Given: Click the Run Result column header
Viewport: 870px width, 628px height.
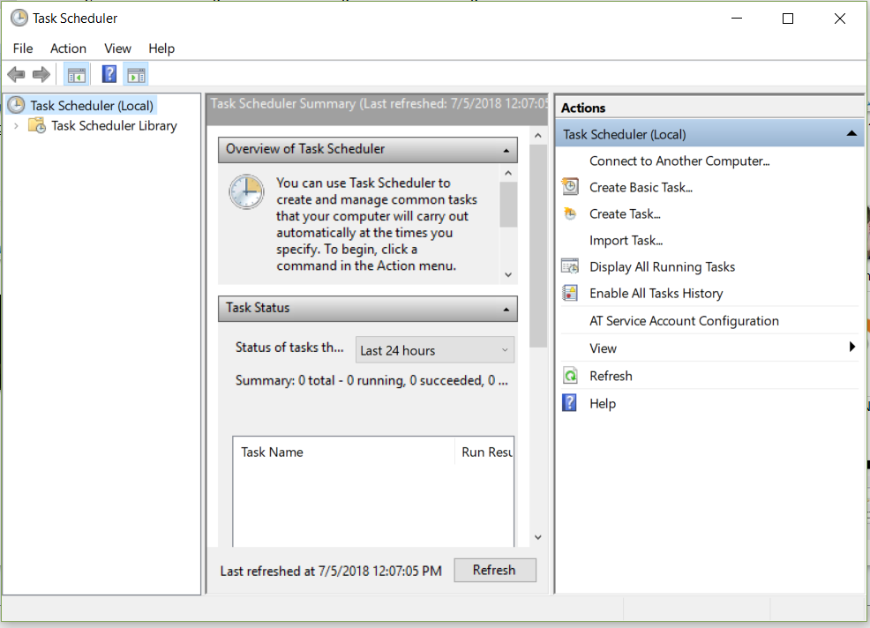Looking at the screenshot, I should [484, 452].
